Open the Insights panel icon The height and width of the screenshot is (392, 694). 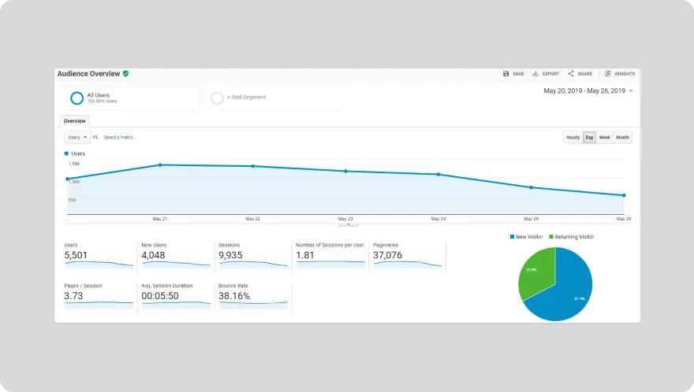tap(607, 74)
